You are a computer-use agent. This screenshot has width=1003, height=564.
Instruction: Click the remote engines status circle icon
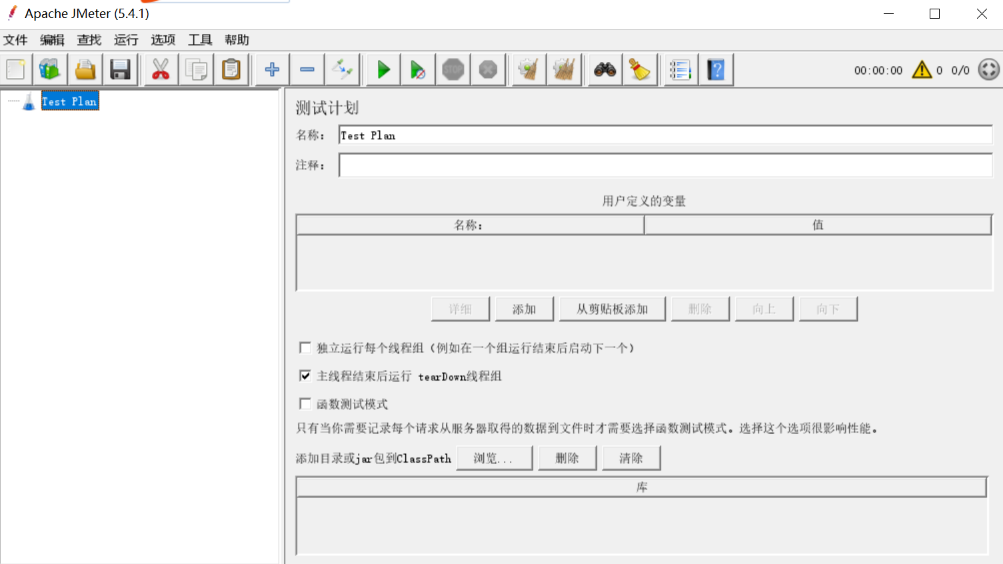click(988, 69)
